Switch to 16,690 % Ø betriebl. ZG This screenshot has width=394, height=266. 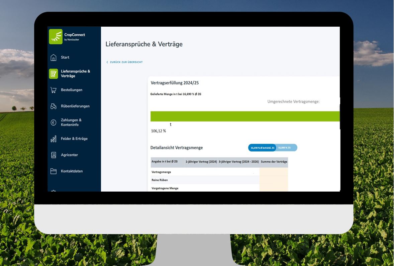pyautogui.click(x=262, y=148)
